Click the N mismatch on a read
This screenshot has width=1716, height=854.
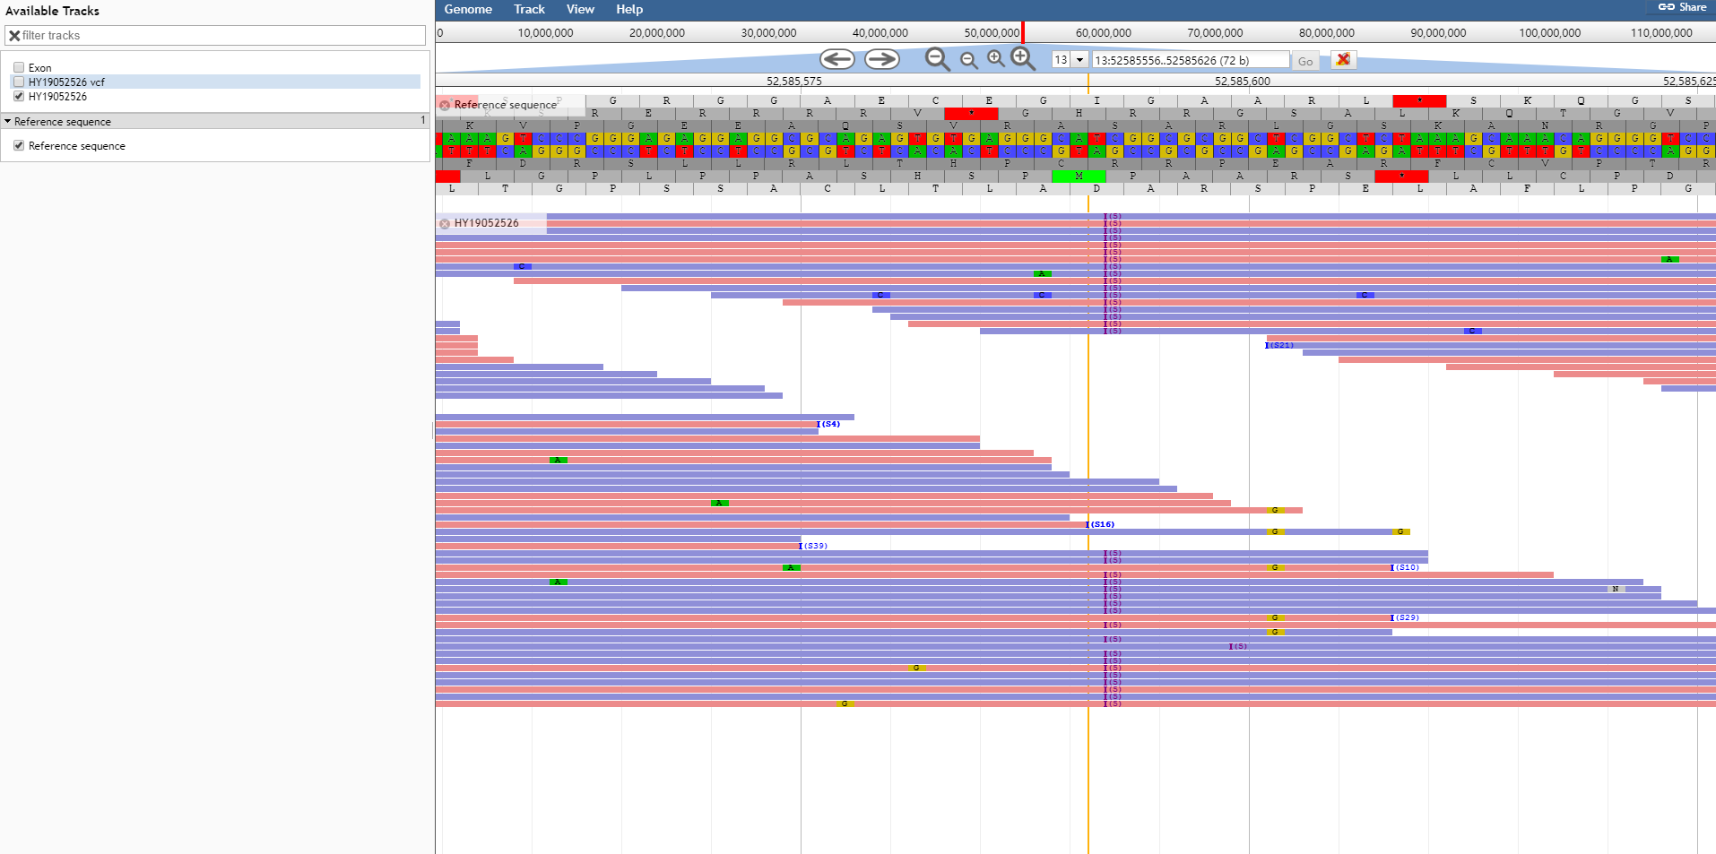(x=1616, y=589)
